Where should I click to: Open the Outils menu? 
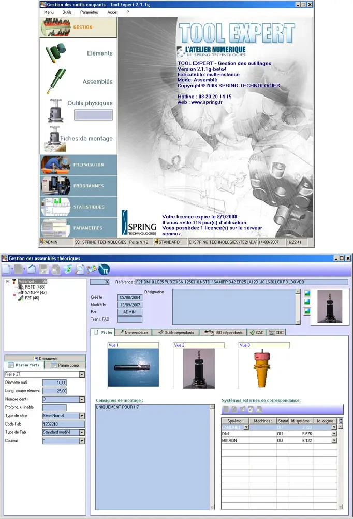[67, 12]
